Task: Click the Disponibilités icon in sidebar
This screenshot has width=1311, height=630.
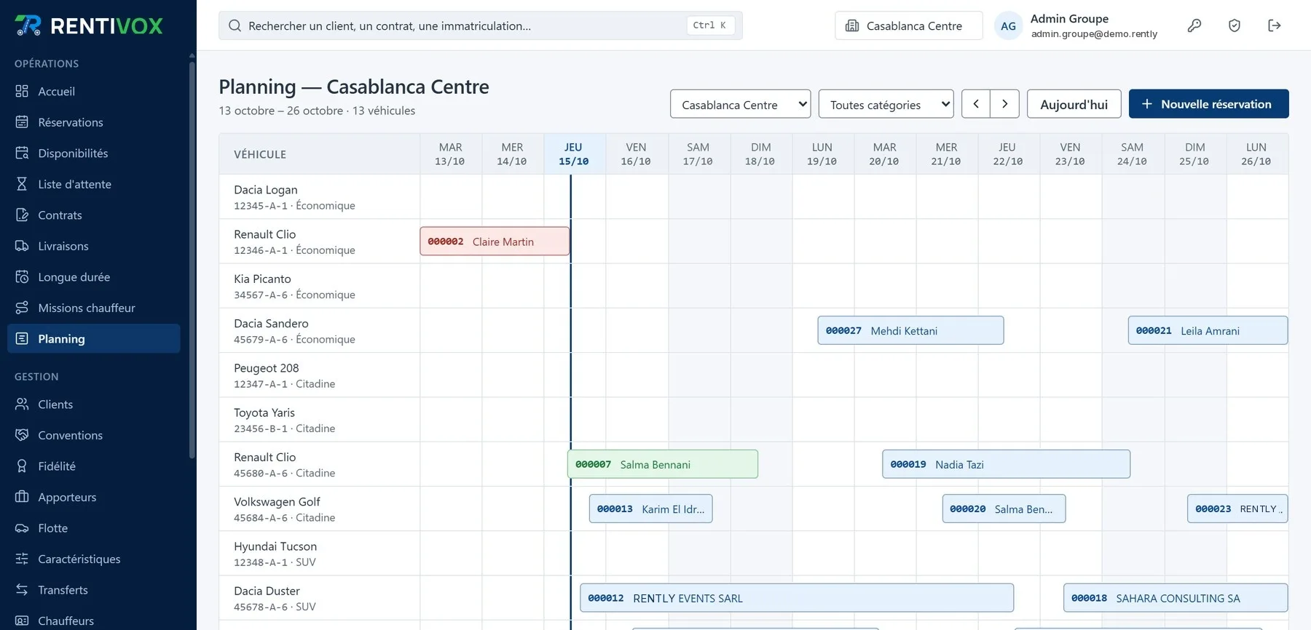Action: tap(22, 153)
